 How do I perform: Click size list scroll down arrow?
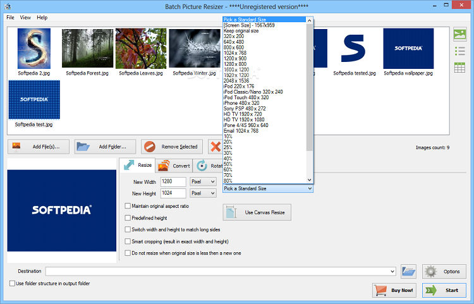pyautogui.click(x=309, y=179)
